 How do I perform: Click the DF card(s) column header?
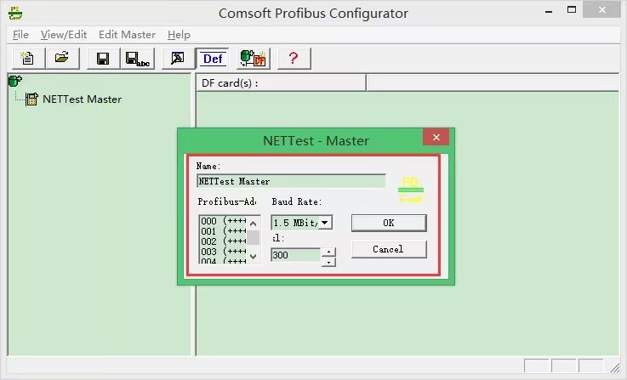click(281, 83)
